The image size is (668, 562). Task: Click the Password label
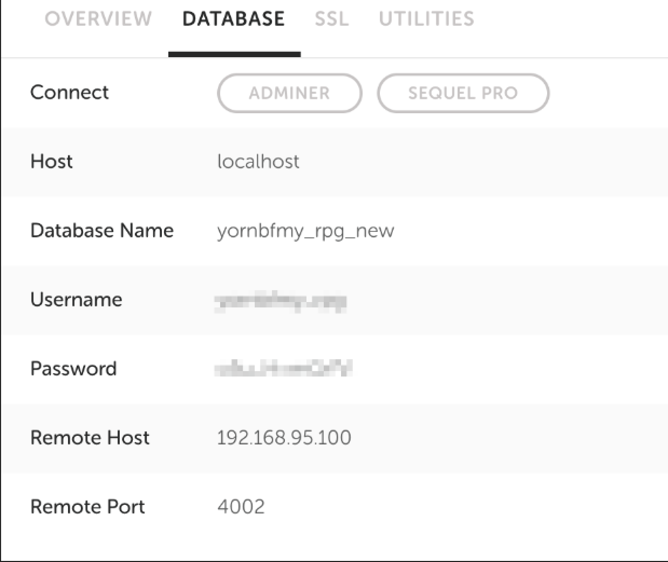point(73,368)
